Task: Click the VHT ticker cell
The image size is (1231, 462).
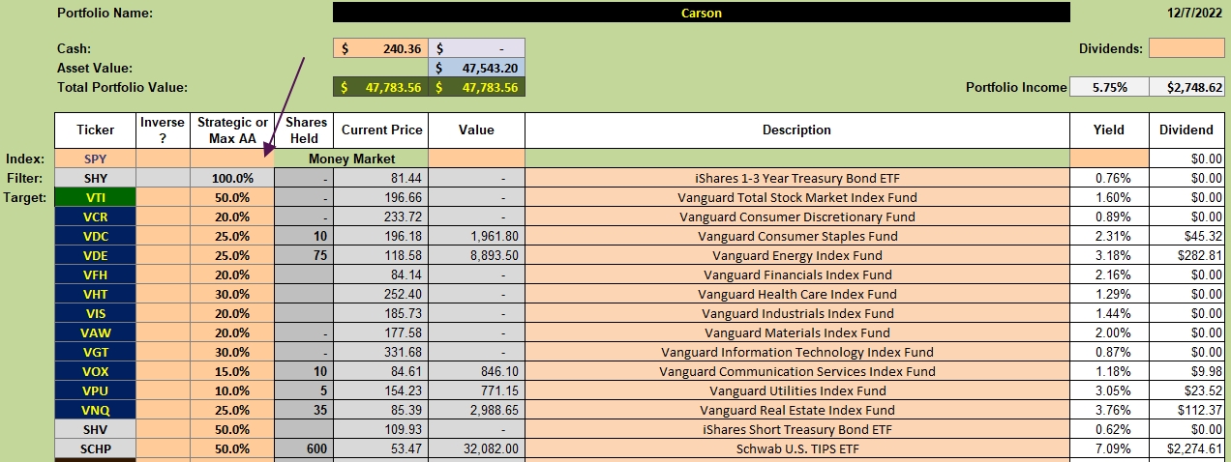Action: (95, 294)
